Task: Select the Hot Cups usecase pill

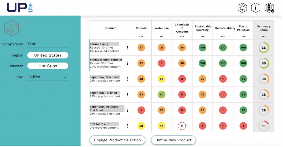Action: pyautogui.click(x=48, y=66)
